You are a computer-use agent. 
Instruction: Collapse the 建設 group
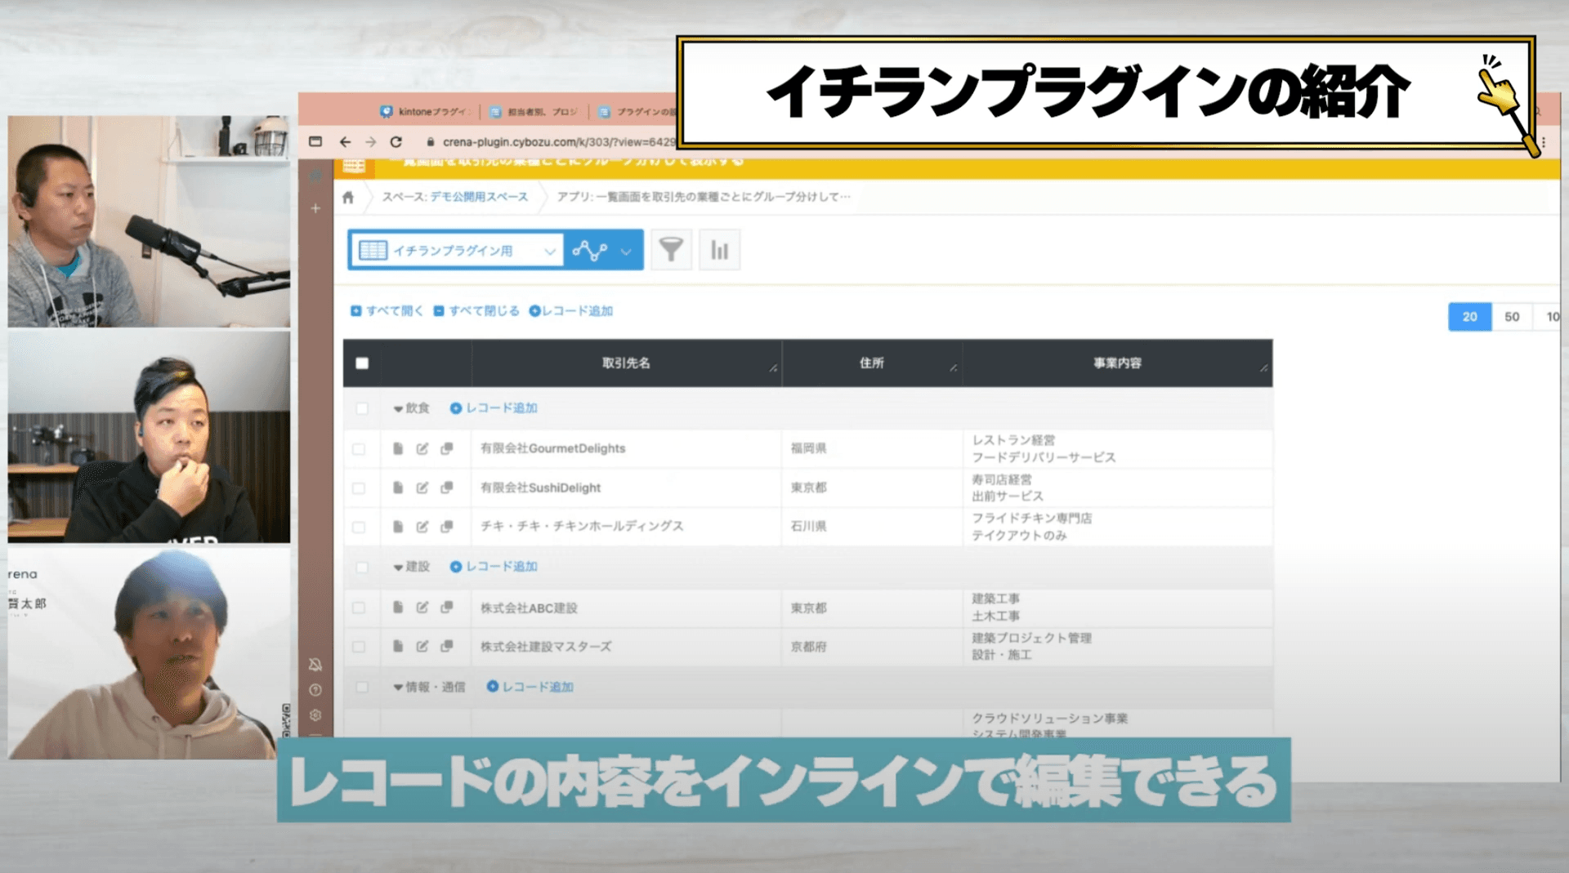click(398, 567)
